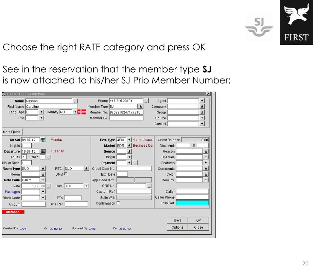Click the Member No. field
This screenshot has height=266, width=314.
pos(126,112)
